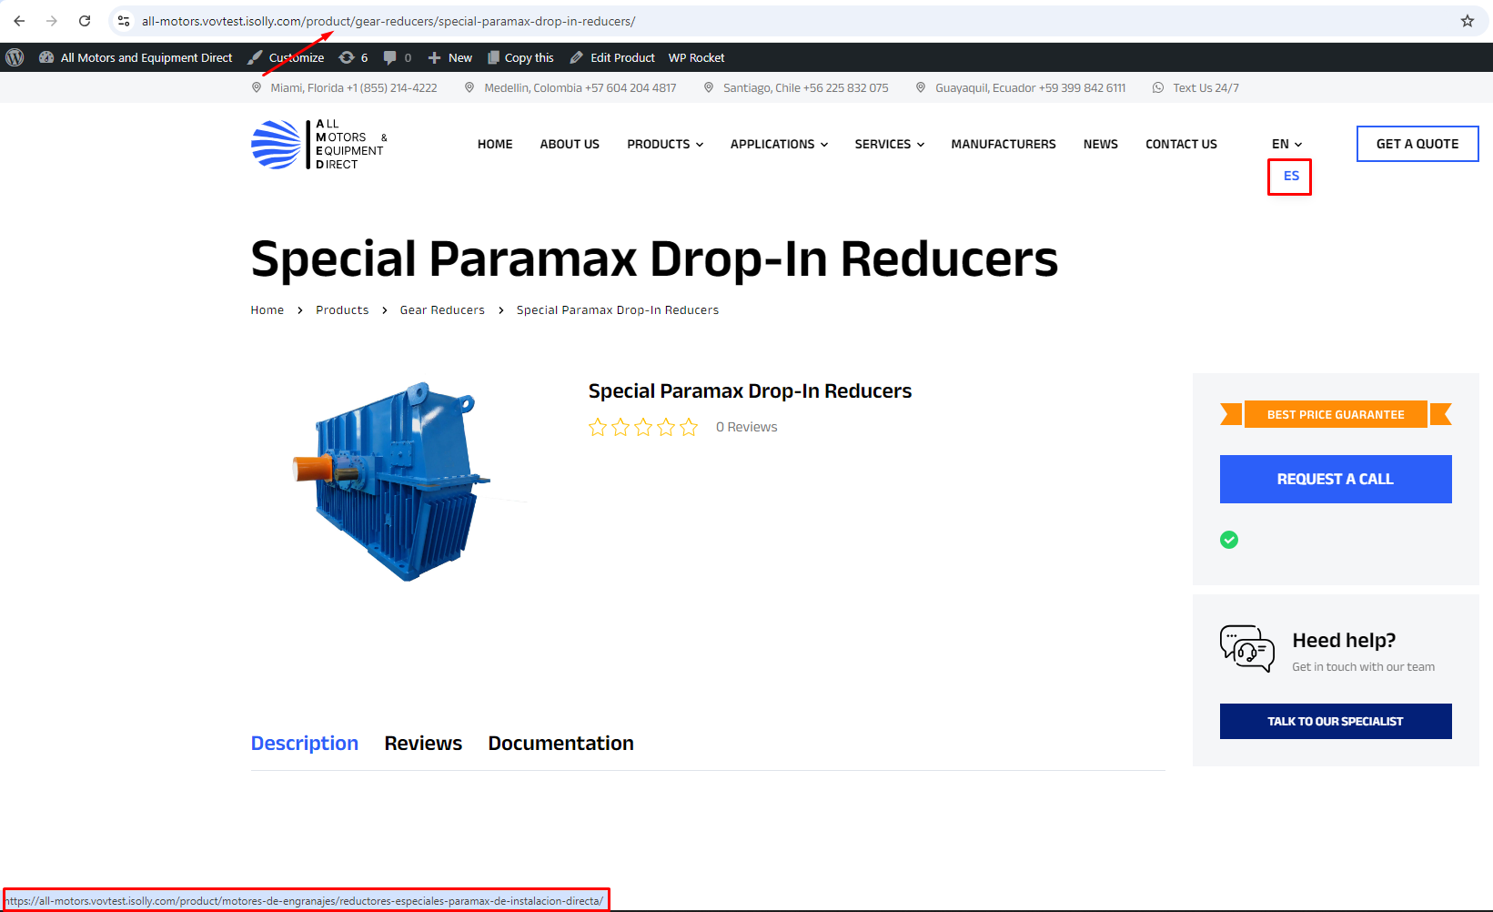Switch language to ES
Image resolution: width=1493 pixels, height=912 pixels.
coord(1291,176)
